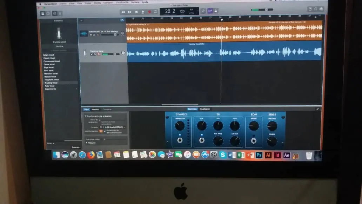Open the Archivo menu

(x=62, y=4)
